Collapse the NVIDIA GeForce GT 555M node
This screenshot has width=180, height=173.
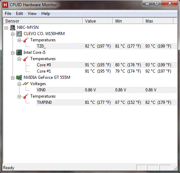click(13, 78)
